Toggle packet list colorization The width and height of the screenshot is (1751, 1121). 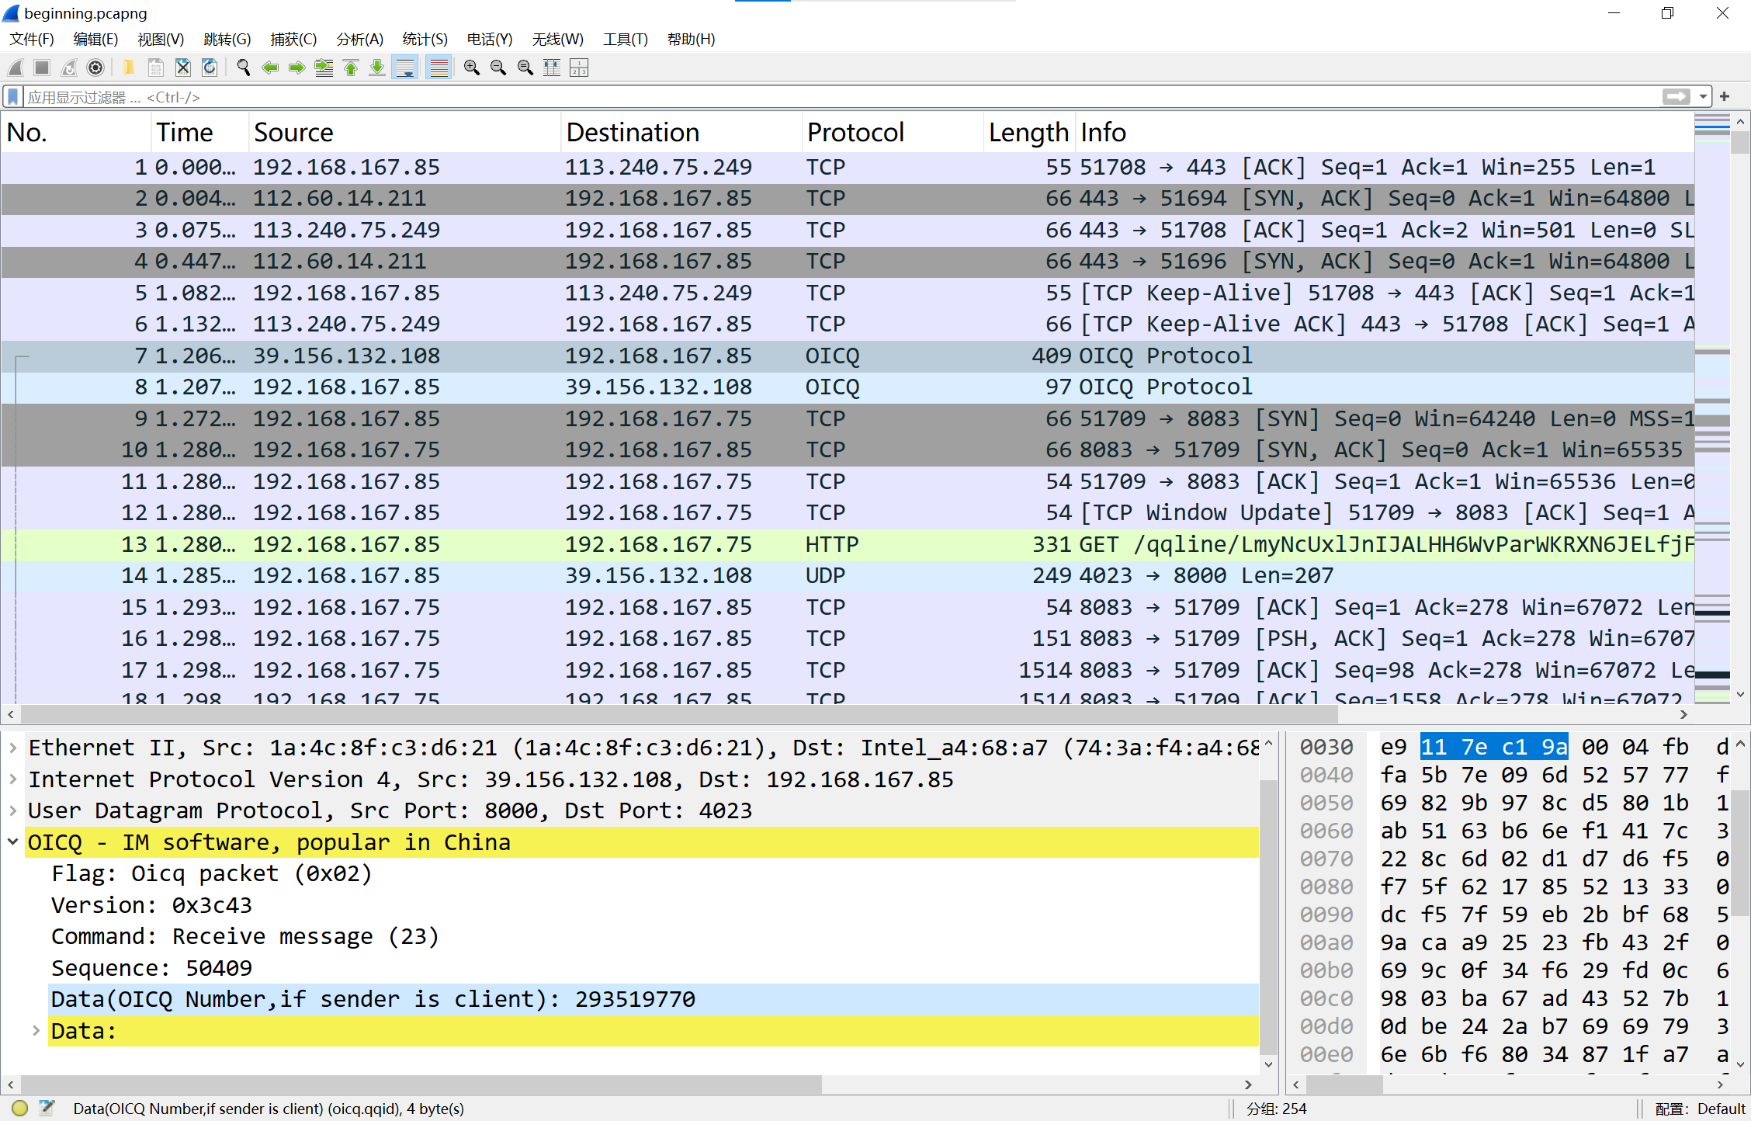pyautogui.click(x=439, y=68)
